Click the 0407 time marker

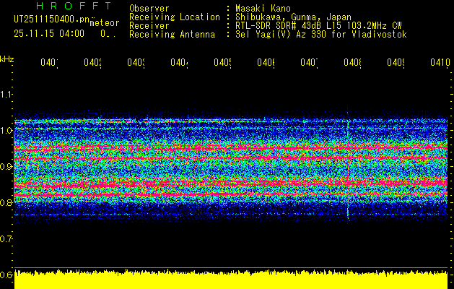309,62
